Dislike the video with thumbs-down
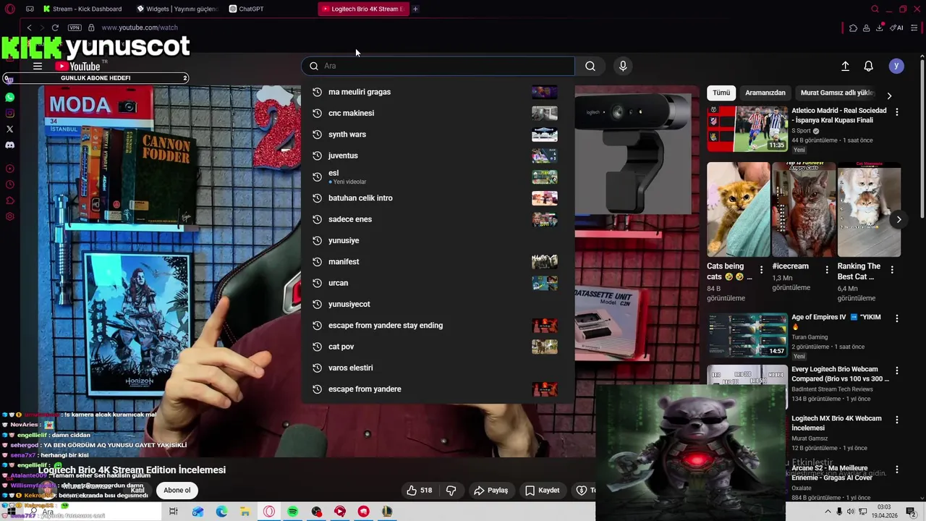 tap(451, 491)
